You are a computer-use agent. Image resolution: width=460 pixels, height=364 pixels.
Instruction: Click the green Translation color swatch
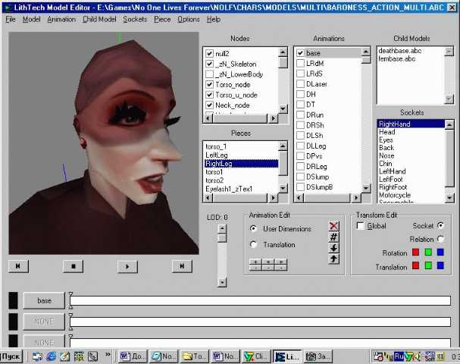tap(428, 265)
